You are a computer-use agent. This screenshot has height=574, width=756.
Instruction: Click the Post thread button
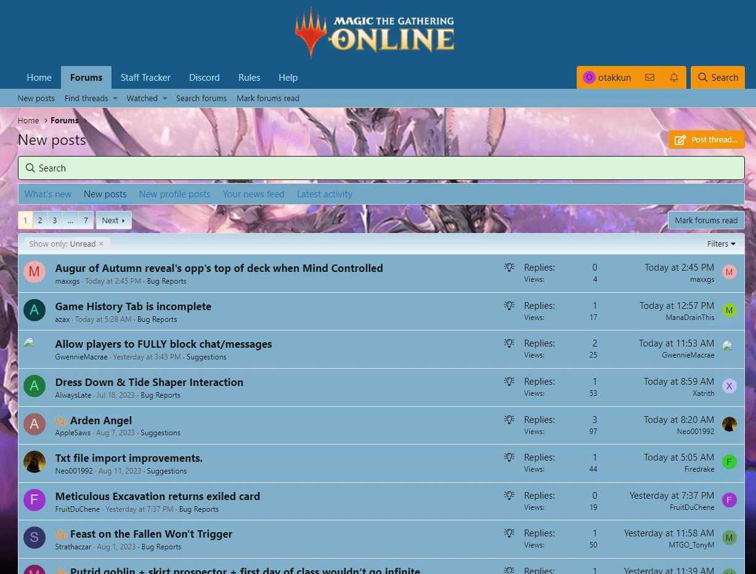(707, 140)
